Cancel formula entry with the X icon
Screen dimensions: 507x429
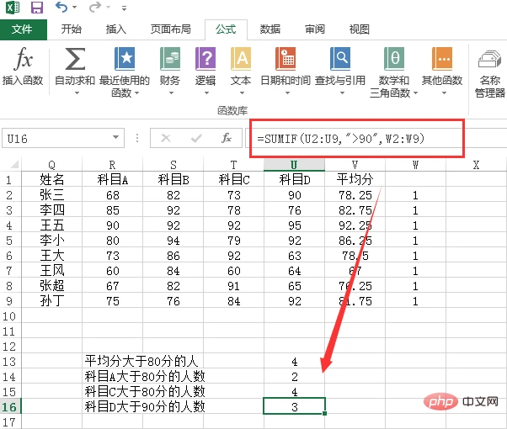point(166,138)
